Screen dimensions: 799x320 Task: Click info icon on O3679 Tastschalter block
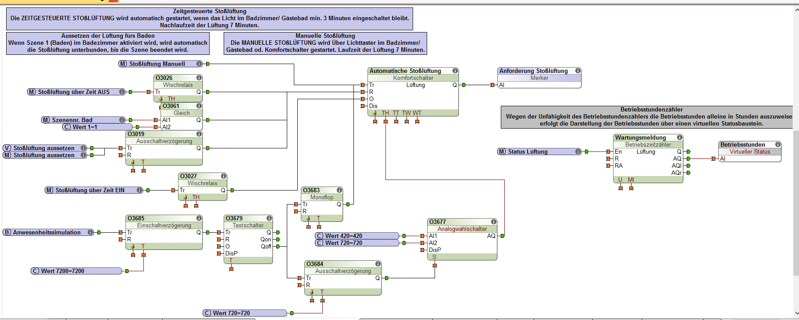[x=269, y=218]
